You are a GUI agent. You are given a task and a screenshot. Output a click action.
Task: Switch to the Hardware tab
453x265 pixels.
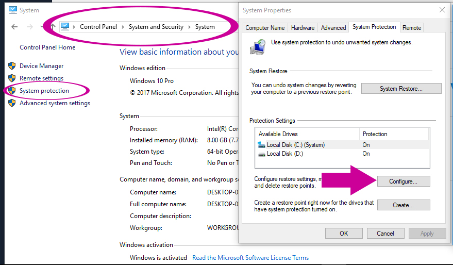tap(303, 28)
